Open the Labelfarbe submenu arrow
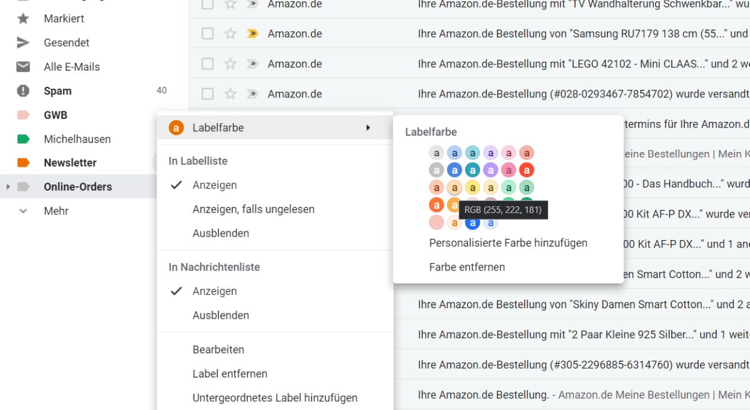Viewport: 750px width, 410px height. 368,127
